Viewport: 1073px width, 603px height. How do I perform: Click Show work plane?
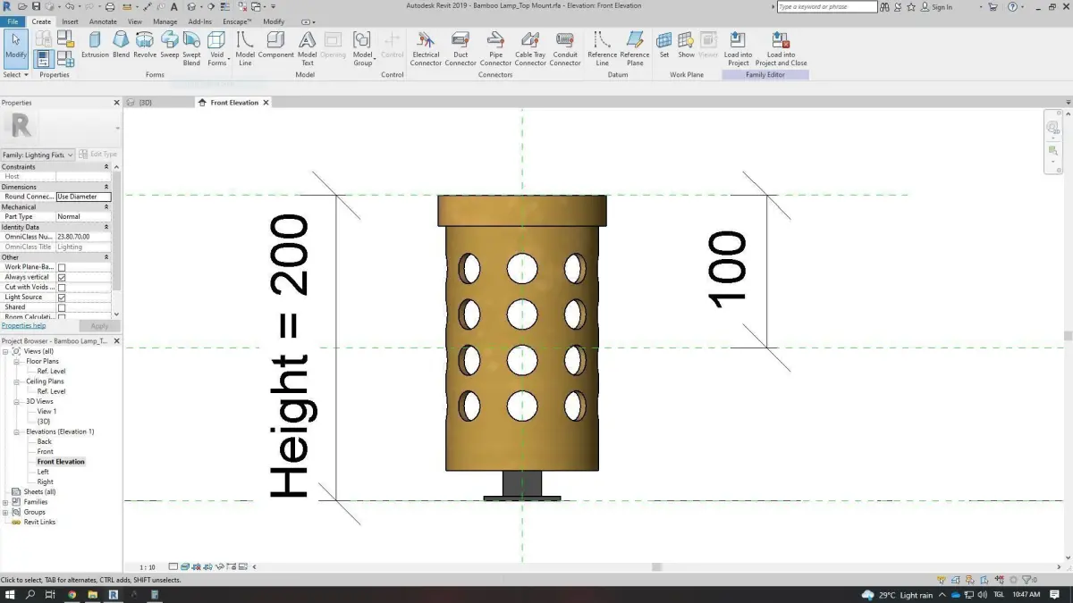tap(686, 46)
